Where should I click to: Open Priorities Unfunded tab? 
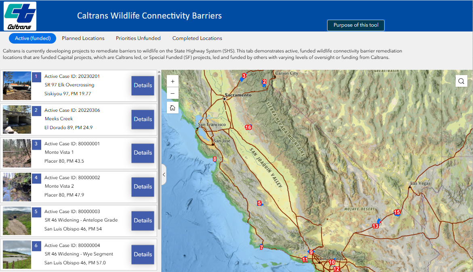[x=138, y=38]
